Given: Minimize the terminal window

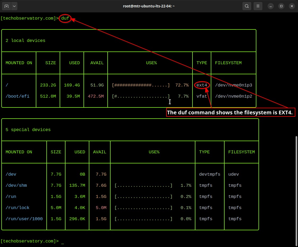Looking at the screenshot, I should click(271, 6).
